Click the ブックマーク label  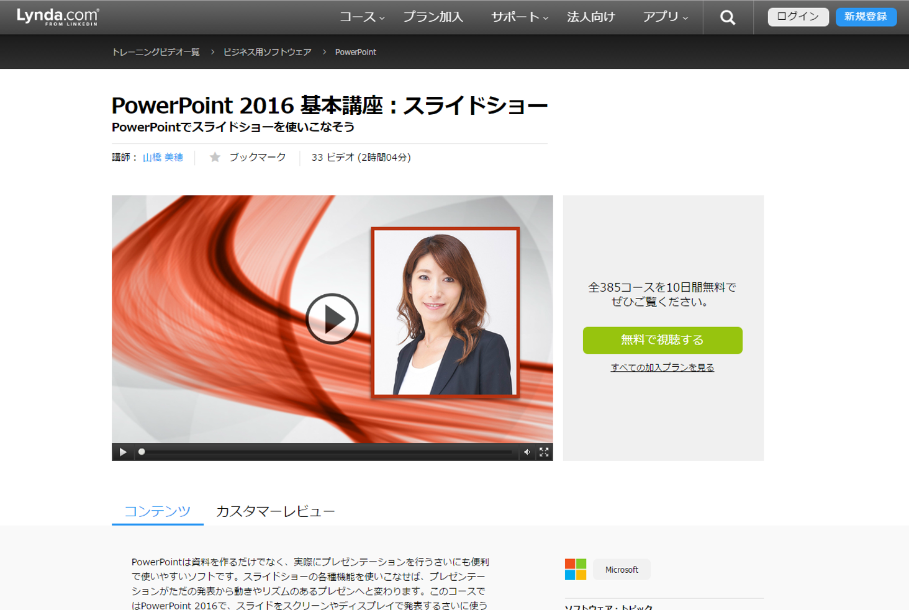[x=257, y=158]
